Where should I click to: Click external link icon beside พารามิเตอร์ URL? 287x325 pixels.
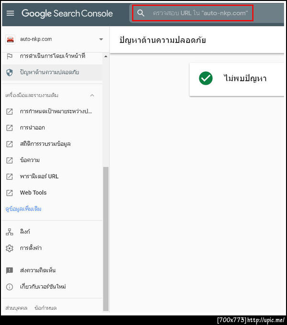(x=10, y=176)
